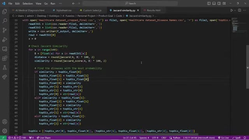Open the Edit menu
Screen dimensions: 249x140
pos(17,3)
